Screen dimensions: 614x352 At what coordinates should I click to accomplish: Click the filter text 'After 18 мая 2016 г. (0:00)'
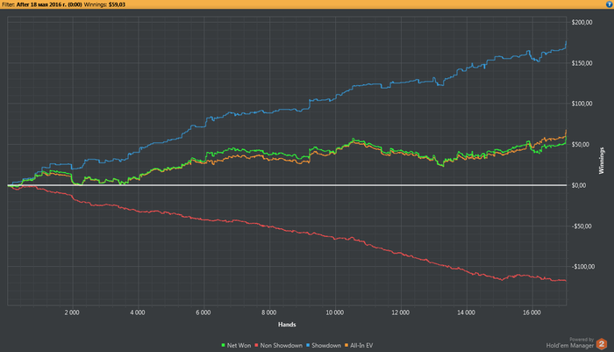49,4
